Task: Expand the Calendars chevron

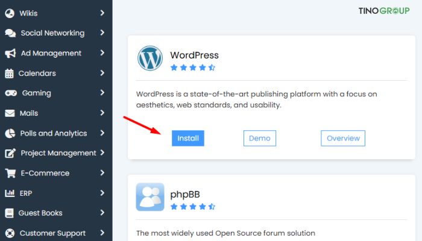Action: click(102, 73)
